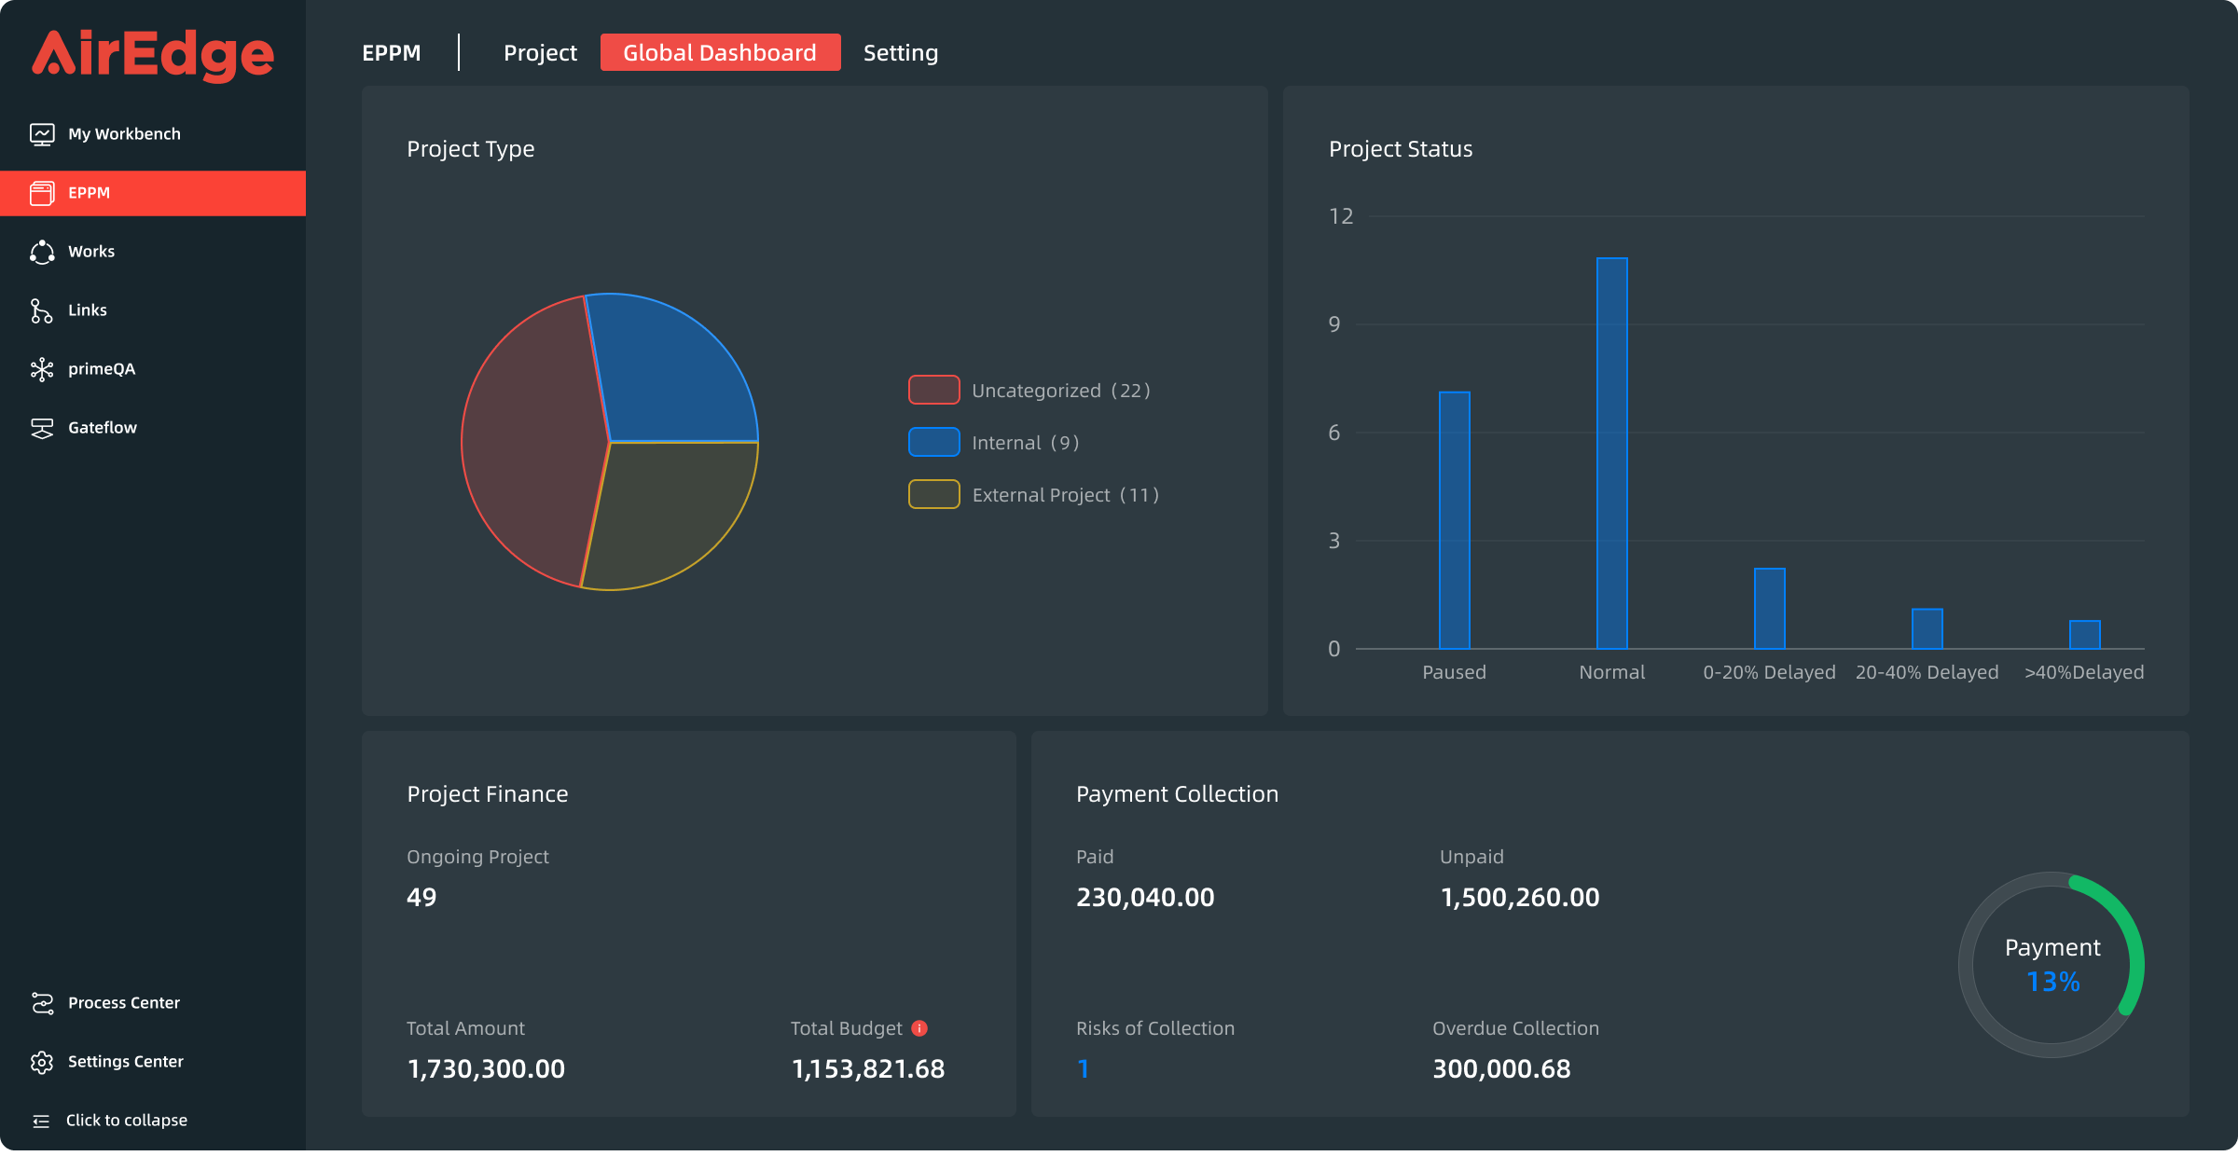Open the Setting tab
Viewport: 2238px width, 1156px height.
coord(901,53)
